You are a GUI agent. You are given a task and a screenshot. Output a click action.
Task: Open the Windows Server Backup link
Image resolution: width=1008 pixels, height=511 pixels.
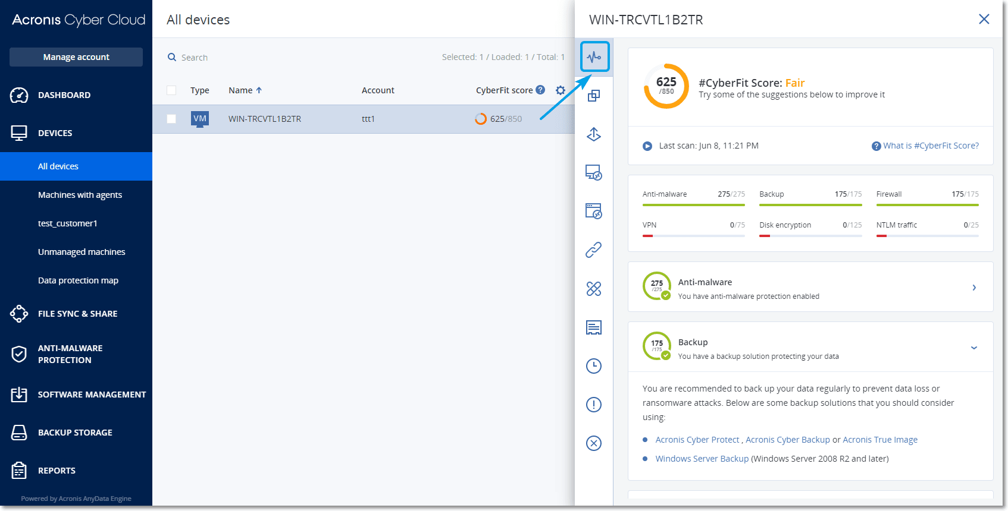pos(702,459)
